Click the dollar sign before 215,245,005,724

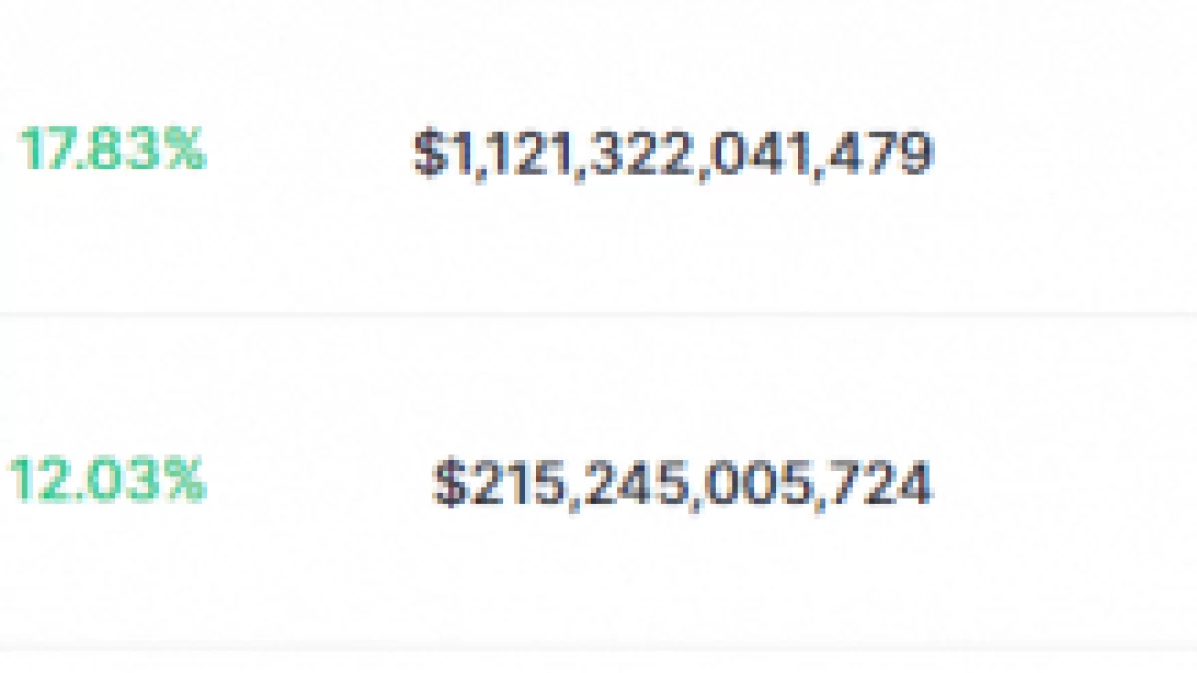[448, 484]
